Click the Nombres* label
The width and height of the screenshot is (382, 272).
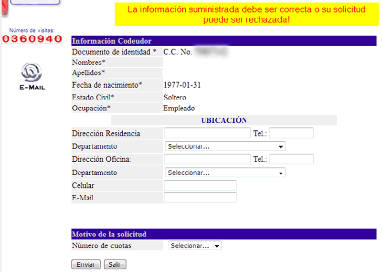click(89, 63)
